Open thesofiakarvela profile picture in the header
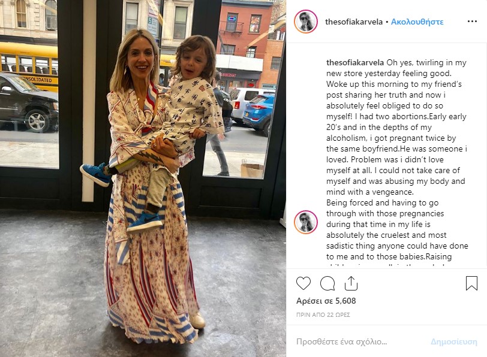Viewport: 487px width, 357px height. point(306,22)
